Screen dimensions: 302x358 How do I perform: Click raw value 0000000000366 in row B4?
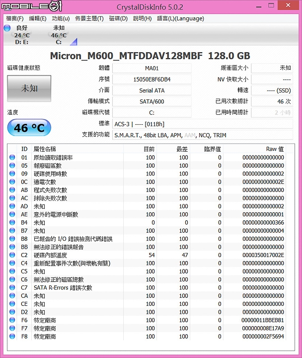point(263,223)
